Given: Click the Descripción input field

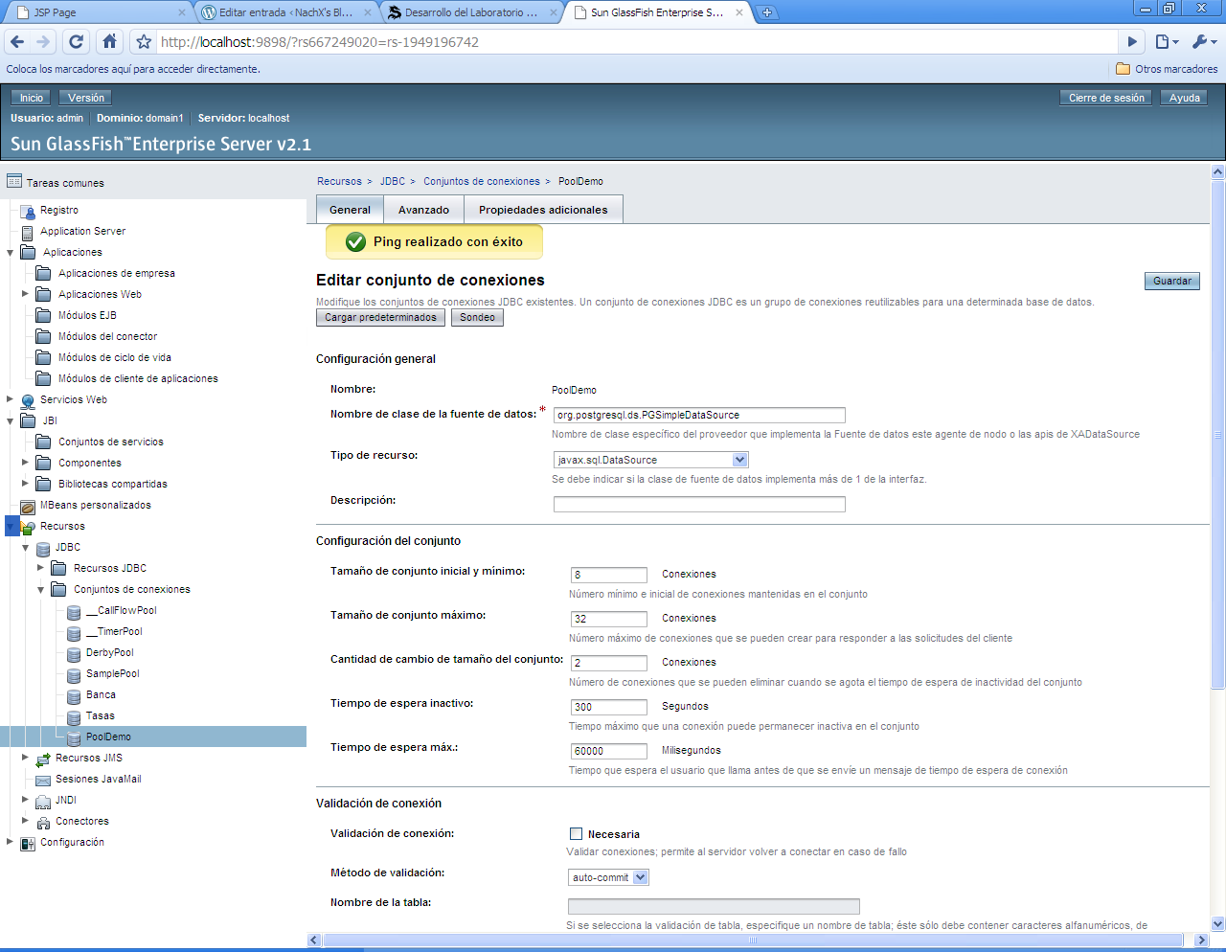Looking at the screenshot, I should [x=699, y=504].
